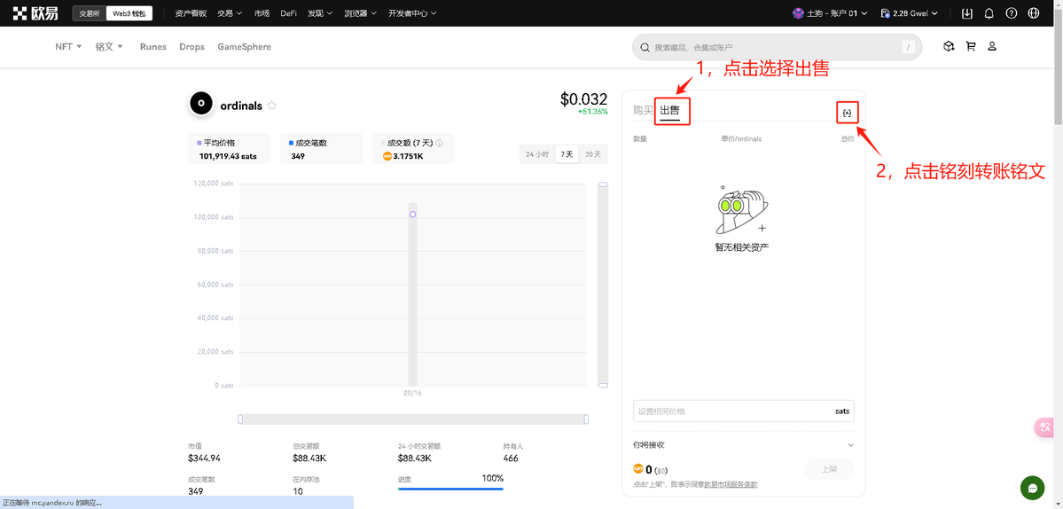Open the notifications bell
Viewport: 1063px width, 509px height.
pyautogui.click(x=989, y=13)
